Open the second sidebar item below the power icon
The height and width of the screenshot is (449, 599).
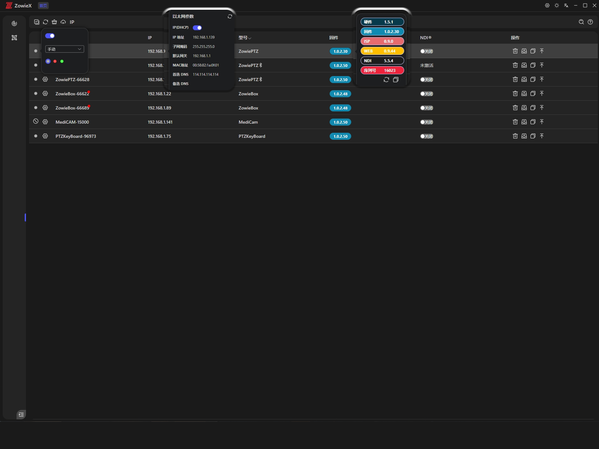tap(14, 38)
